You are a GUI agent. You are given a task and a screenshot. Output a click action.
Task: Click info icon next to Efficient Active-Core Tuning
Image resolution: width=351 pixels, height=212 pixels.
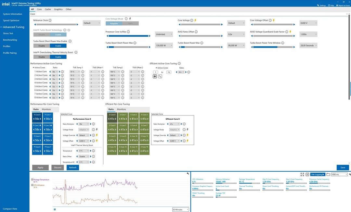pos(179,64)
